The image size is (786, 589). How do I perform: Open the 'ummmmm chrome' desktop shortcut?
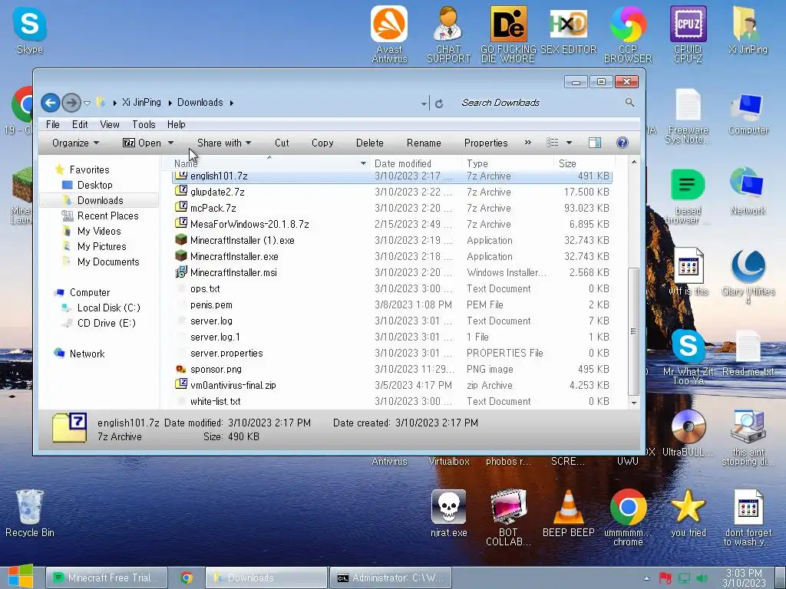628,518
